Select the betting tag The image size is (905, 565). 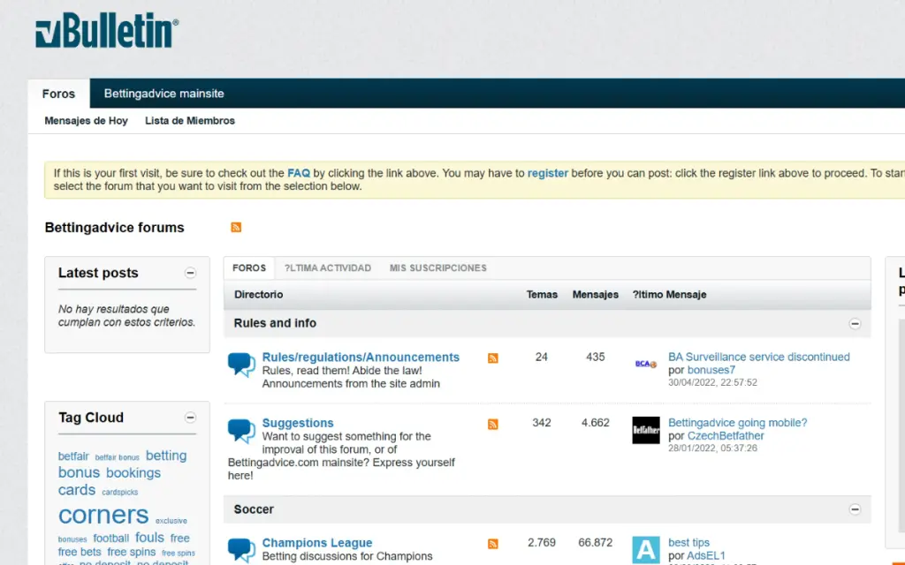166,456
